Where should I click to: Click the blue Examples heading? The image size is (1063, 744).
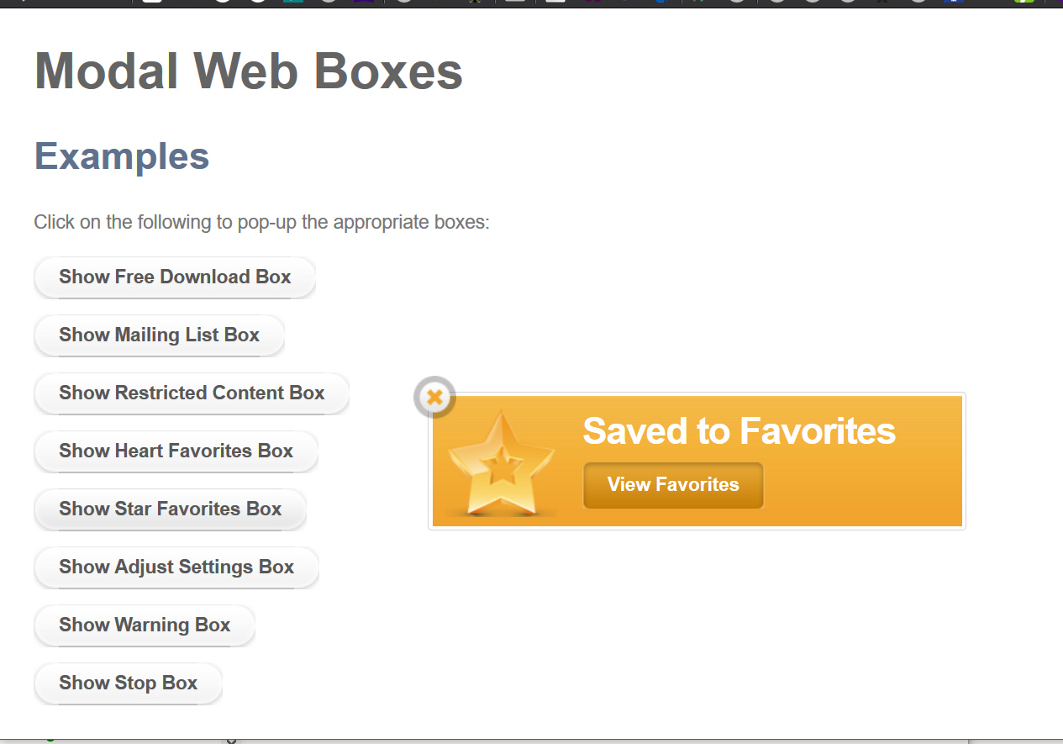click(122, 156)
